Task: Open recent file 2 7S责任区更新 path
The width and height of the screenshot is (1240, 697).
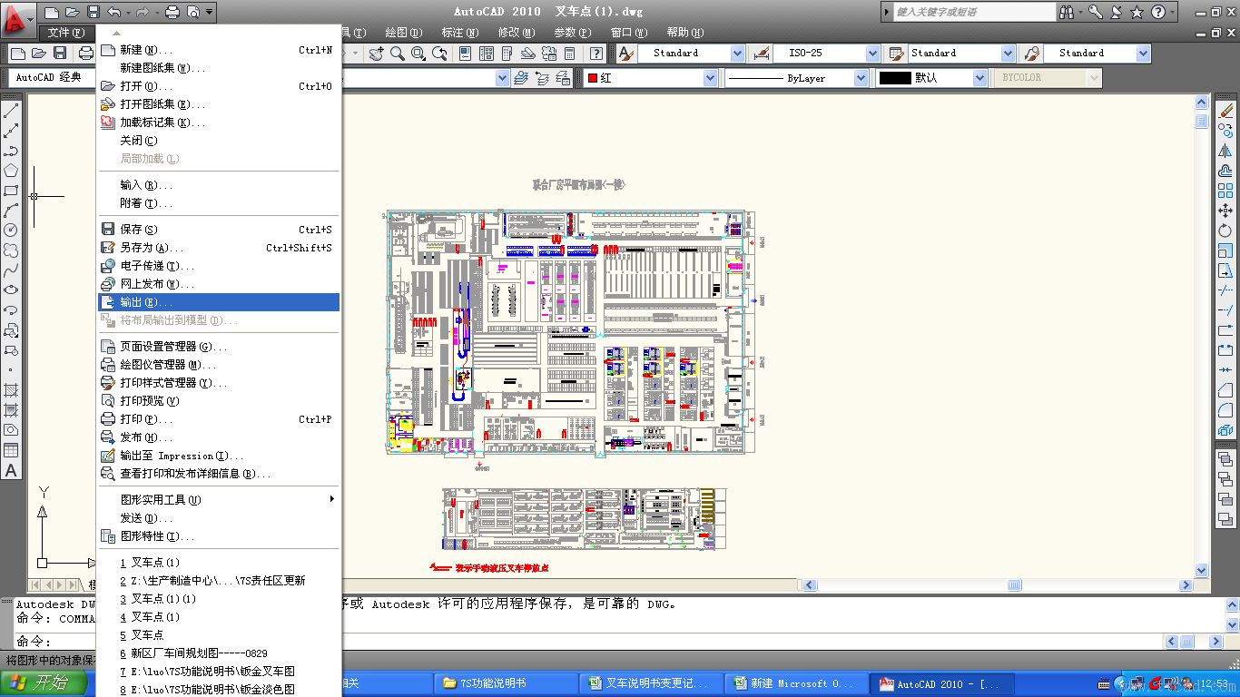Action: [x=218, y=581]
